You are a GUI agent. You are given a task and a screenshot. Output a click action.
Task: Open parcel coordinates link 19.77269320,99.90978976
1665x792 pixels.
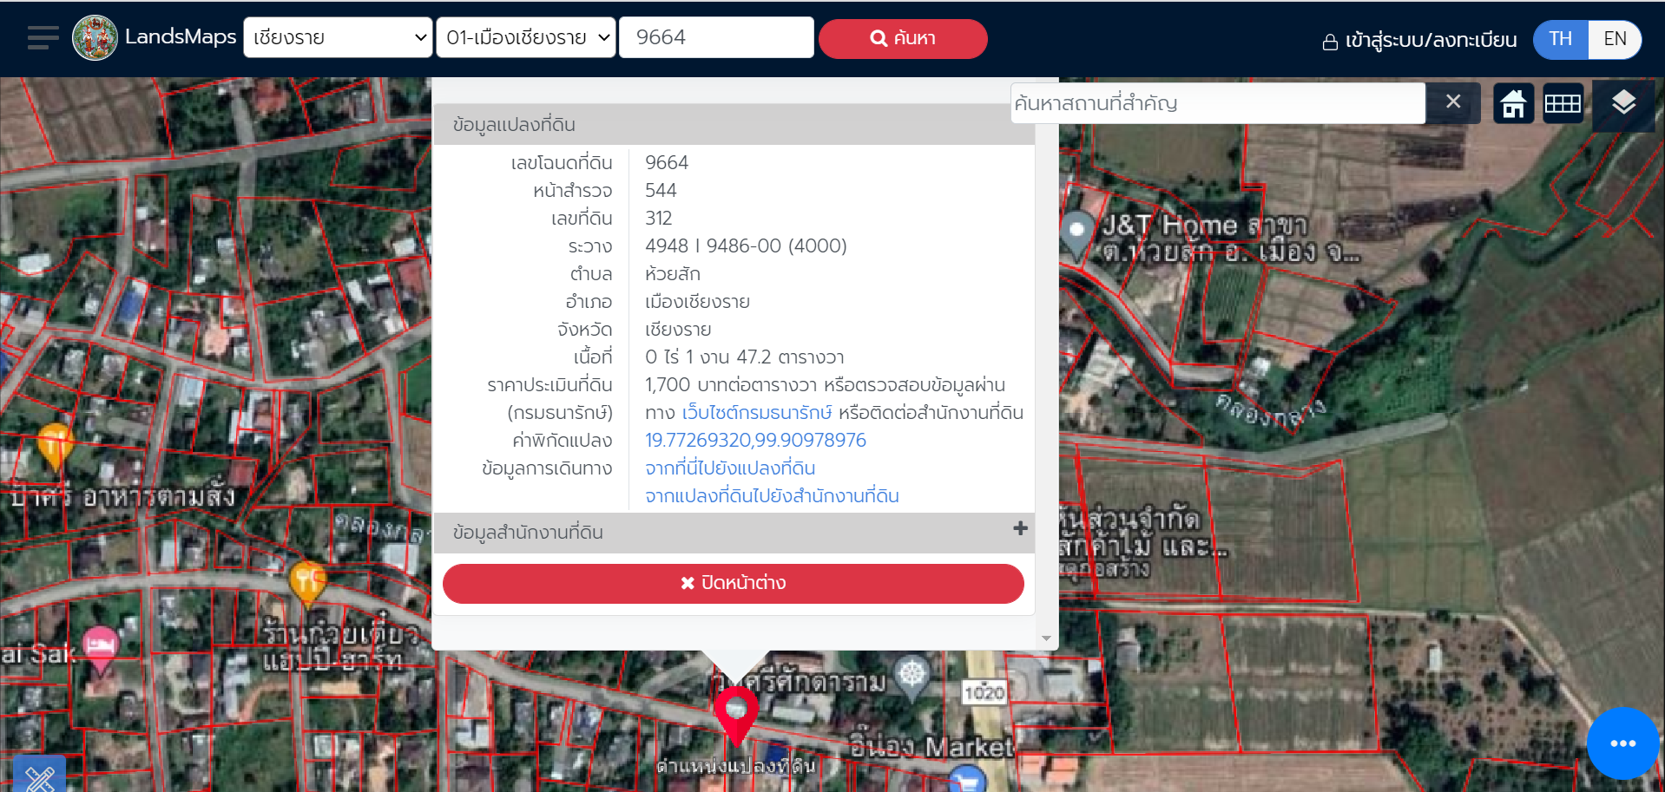pos(755,440)
